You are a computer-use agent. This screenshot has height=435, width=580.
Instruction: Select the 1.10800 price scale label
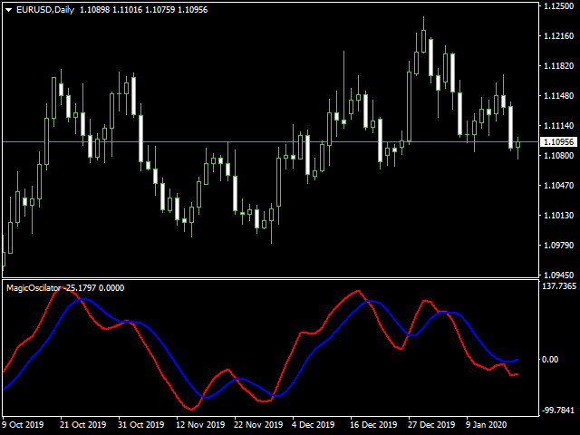(x=558, y=155)
